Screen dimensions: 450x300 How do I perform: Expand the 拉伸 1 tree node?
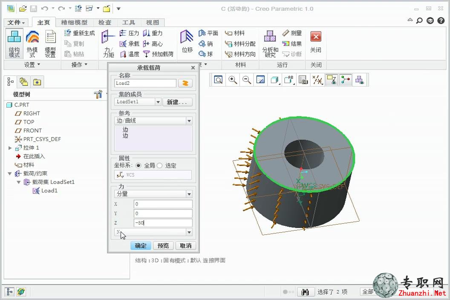tap(10, 148)
